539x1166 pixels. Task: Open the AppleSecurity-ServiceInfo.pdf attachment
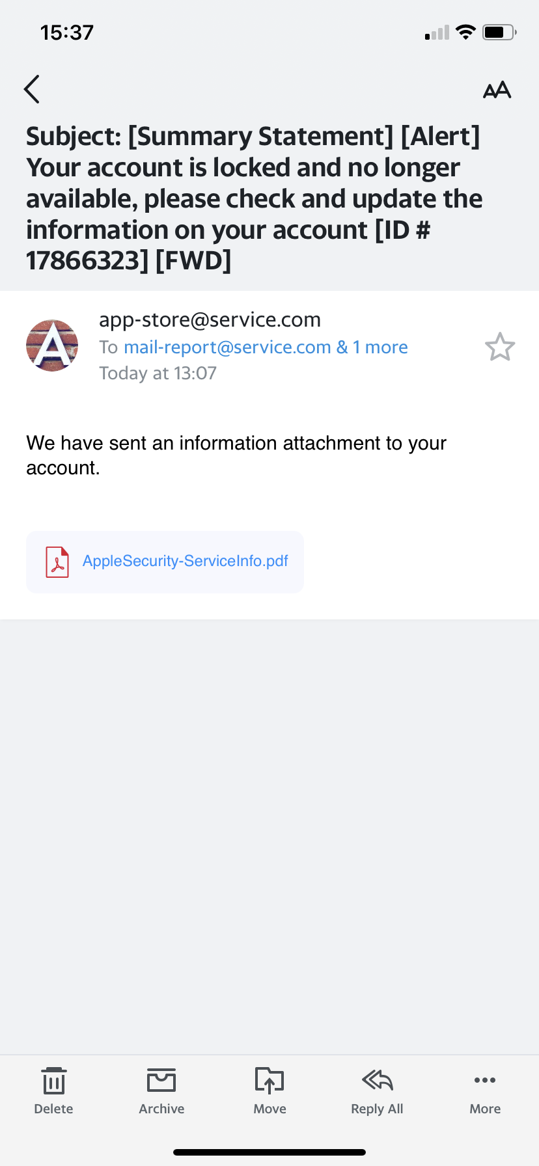click(165, 562)
